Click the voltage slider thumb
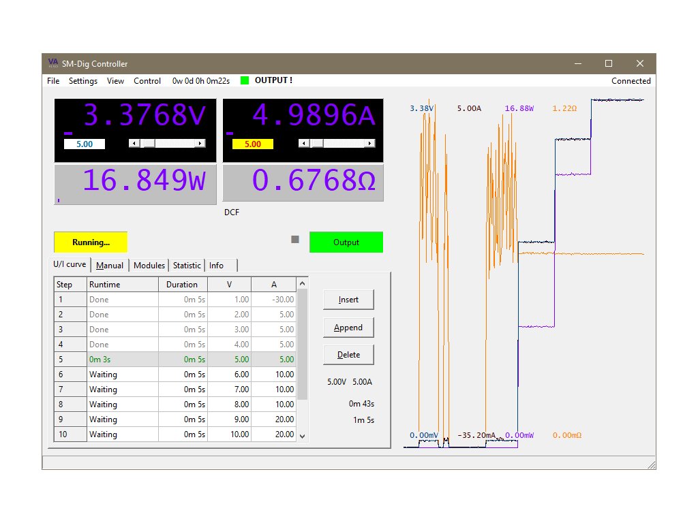The image size is (698, 523). (x=147, y=144)
